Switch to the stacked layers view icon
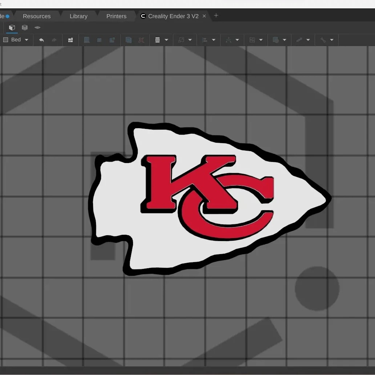Screen dimensions: 375x375 coord(25,28)
